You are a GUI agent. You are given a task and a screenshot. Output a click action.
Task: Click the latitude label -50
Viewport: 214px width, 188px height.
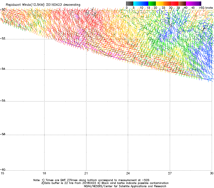coord(3,10)
